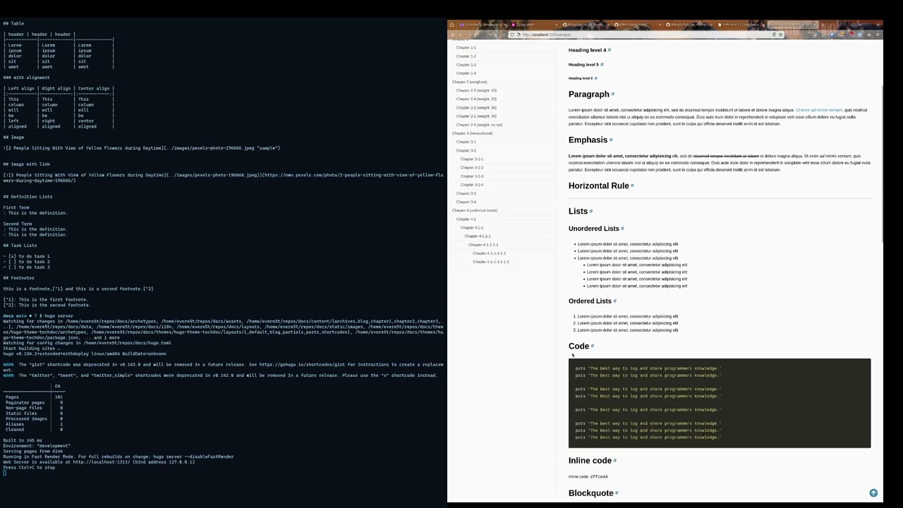The image size is (903, 508).
Task: Click the anchor icon next to Paragraph heading
Action: tap(613, 94)
